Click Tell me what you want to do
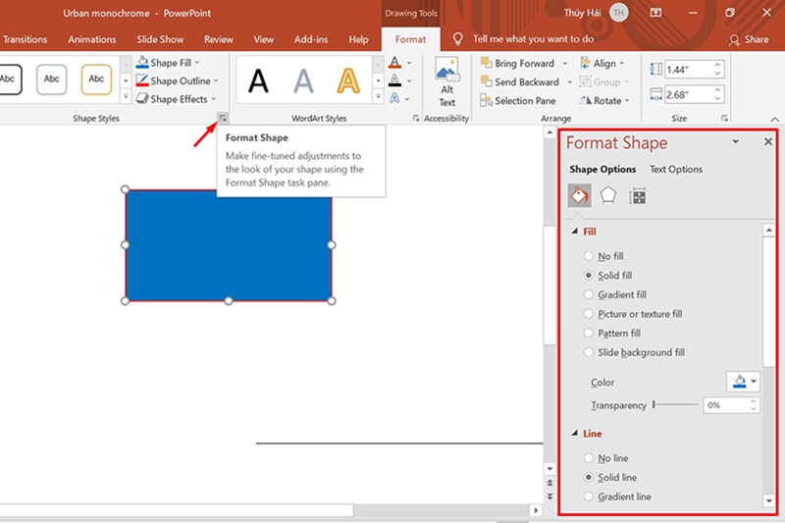This screenshot has width=785, height=523. pyautogui.click(x=533, y=39)
